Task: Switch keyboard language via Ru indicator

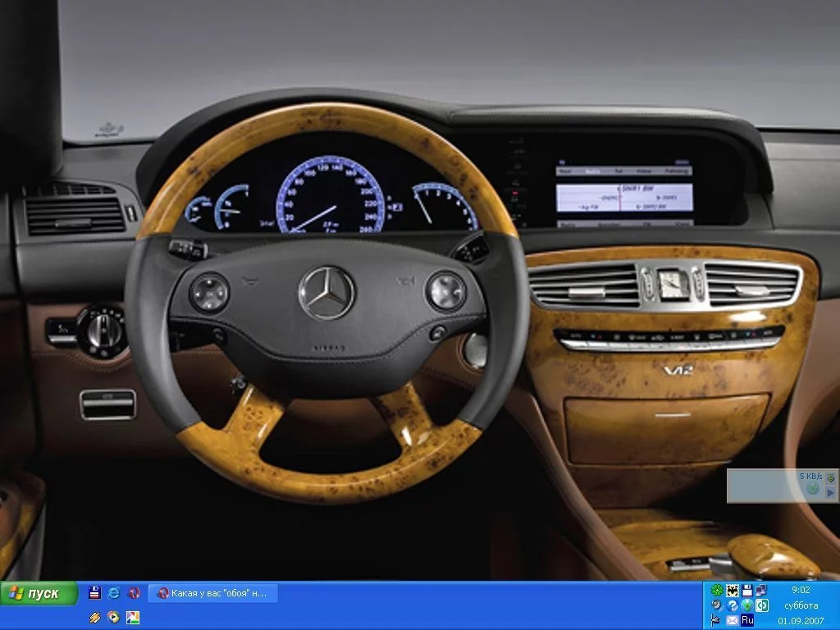Action: point(746,620)
